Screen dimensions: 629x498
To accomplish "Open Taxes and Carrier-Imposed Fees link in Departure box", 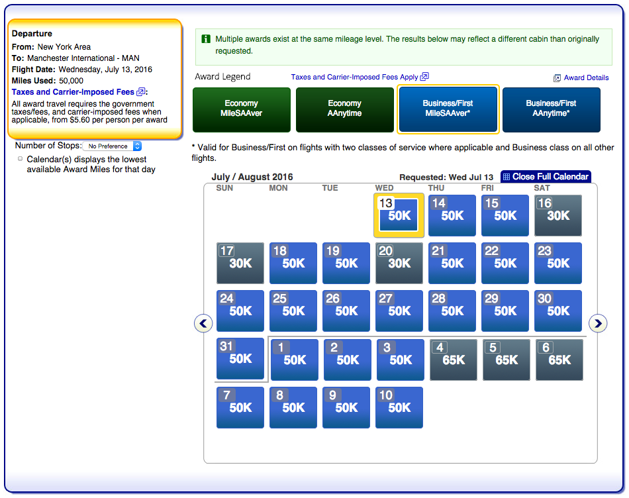I will coord(73,92).
